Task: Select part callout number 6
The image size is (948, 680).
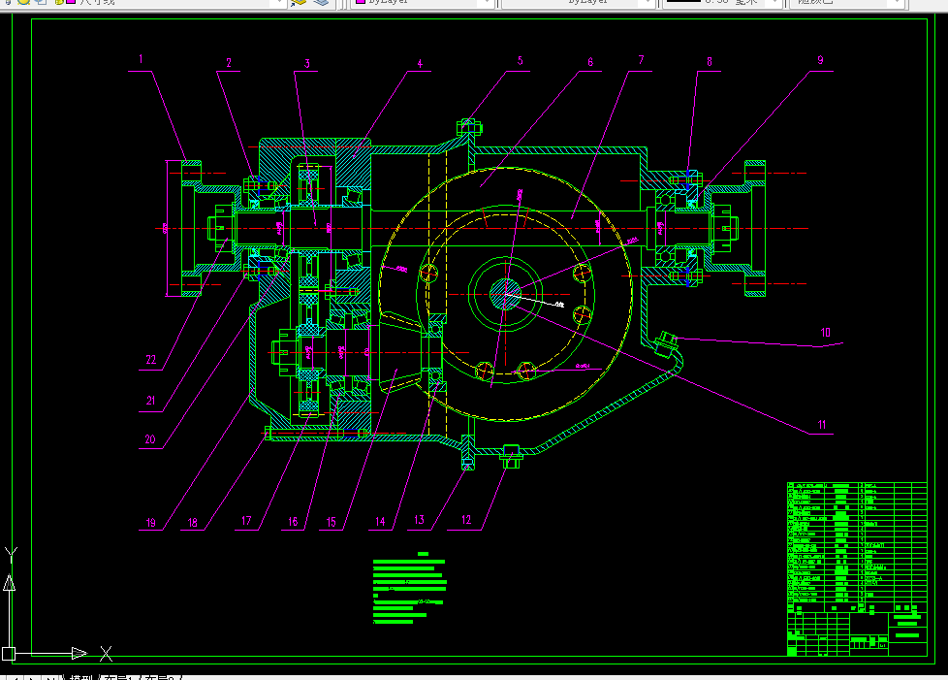Action: pos(590,62)
